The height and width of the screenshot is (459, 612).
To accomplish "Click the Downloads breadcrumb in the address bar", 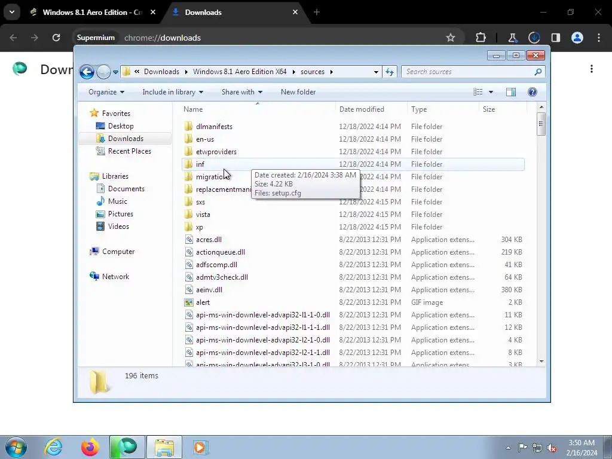I will [x=161, y=72].
